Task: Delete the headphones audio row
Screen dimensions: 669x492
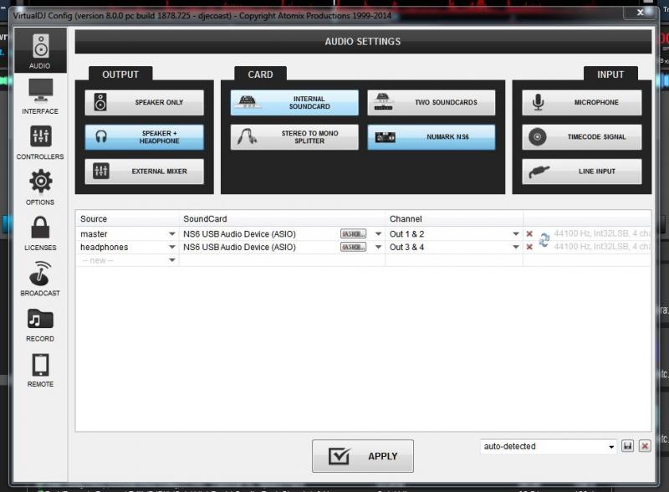Action: coord(529,248)
